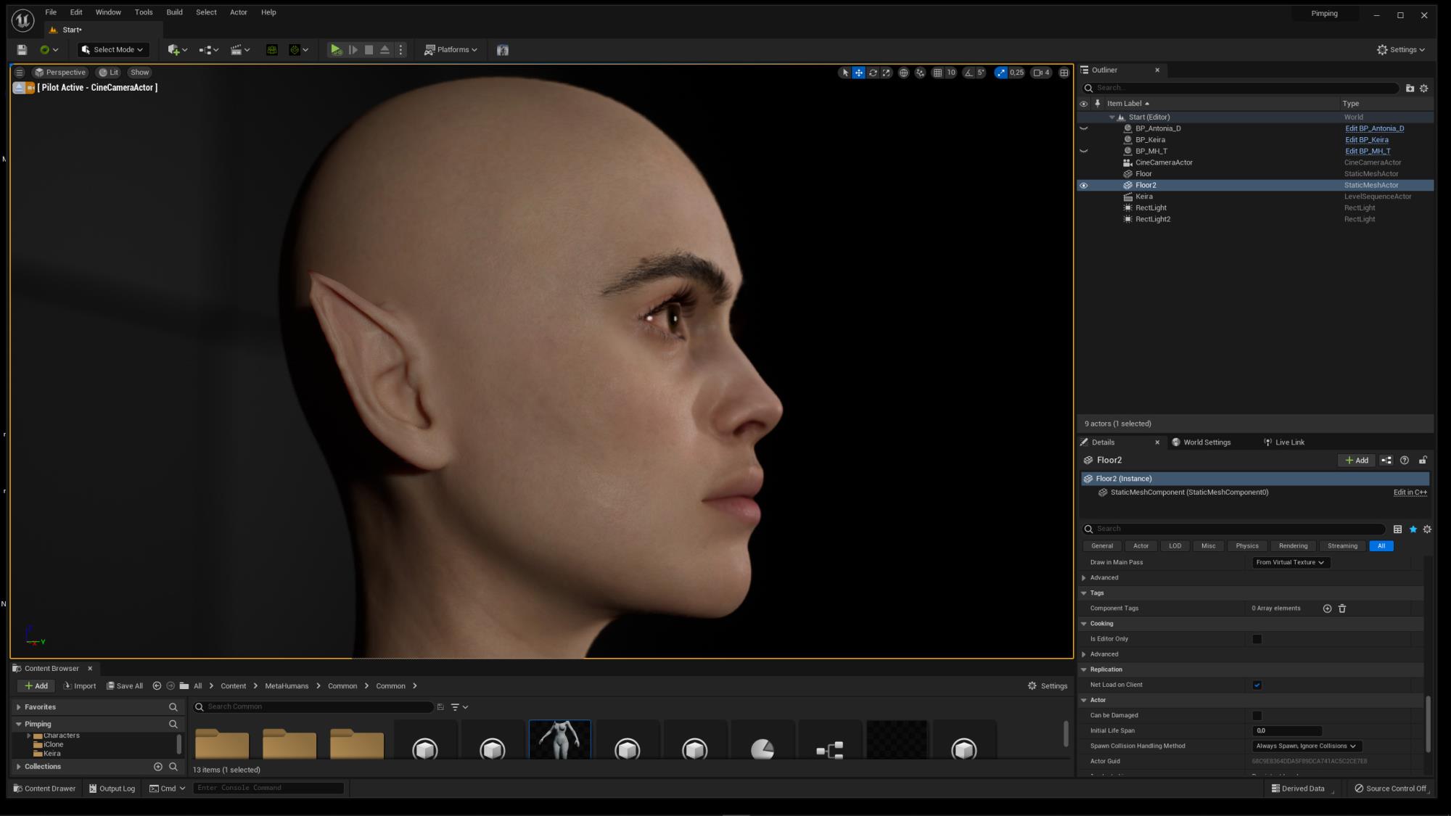
Task: Toggle favorites star filter in Details
Action: (x=1413, y=529)
